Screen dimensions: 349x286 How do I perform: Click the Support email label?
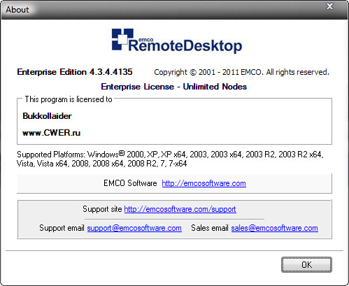click(x=62, y=228)
